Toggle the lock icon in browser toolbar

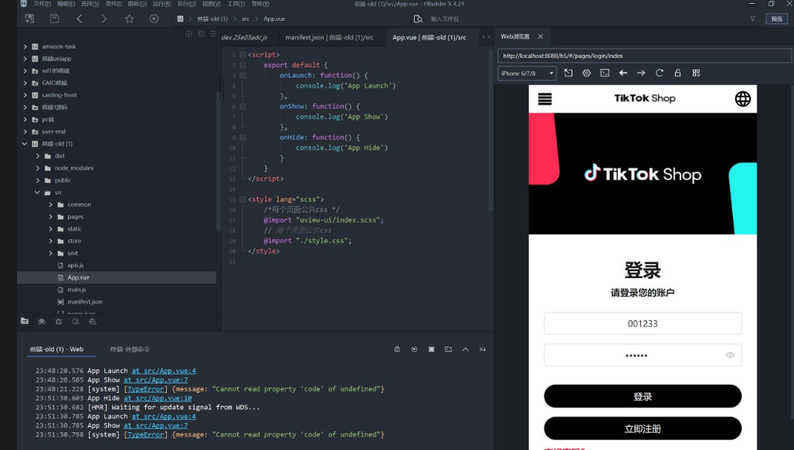(x=677, y=73)
